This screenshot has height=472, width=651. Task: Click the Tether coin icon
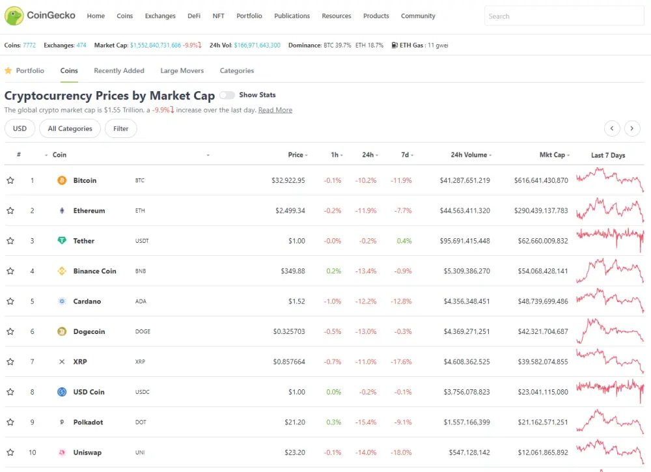tap(62, 241)
